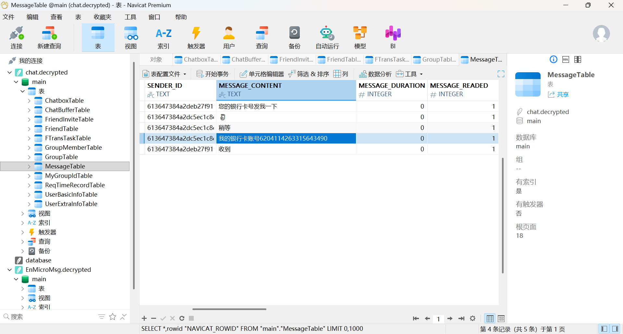Switch to the FriendTabl... tab
Viewport: 623px width, 334px height.
coord(340,60)
